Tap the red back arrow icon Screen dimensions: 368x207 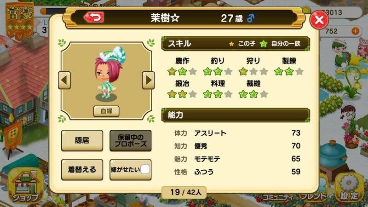(x=94, y=17)
